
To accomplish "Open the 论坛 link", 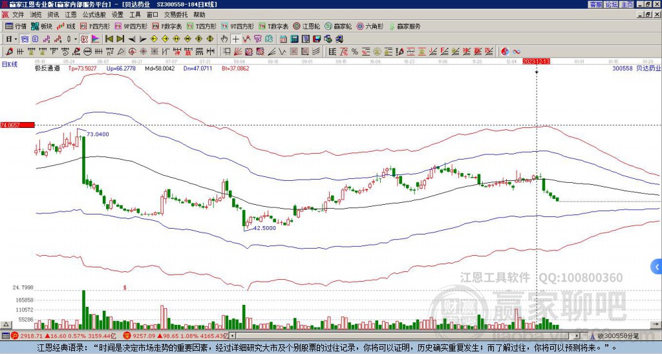I will pos(612,5).
